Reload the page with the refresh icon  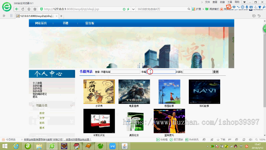[x=23, y=9]
